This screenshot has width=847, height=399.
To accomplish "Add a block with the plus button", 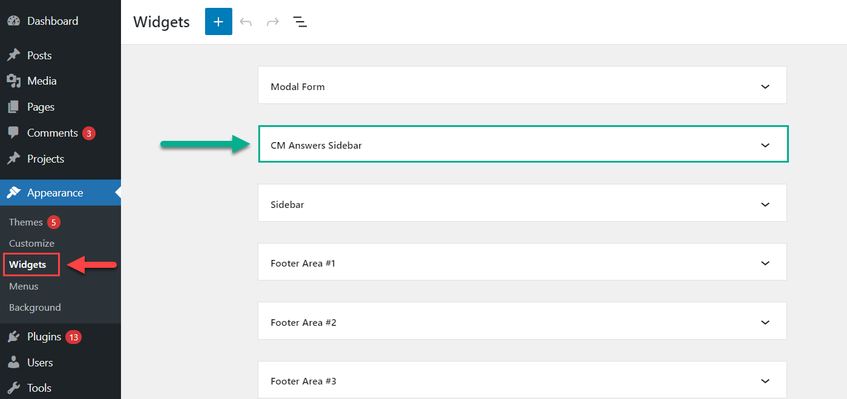I will (x=218, y=22).
